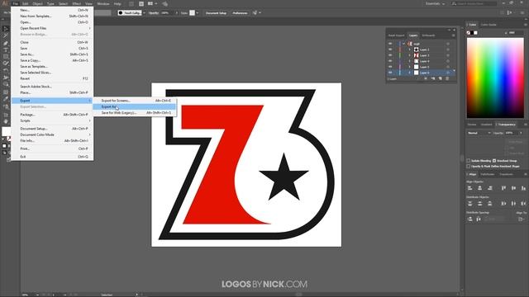Click horizontal distribute space icon
Screen dimensions: 529x297
click(x=479, y=219)
